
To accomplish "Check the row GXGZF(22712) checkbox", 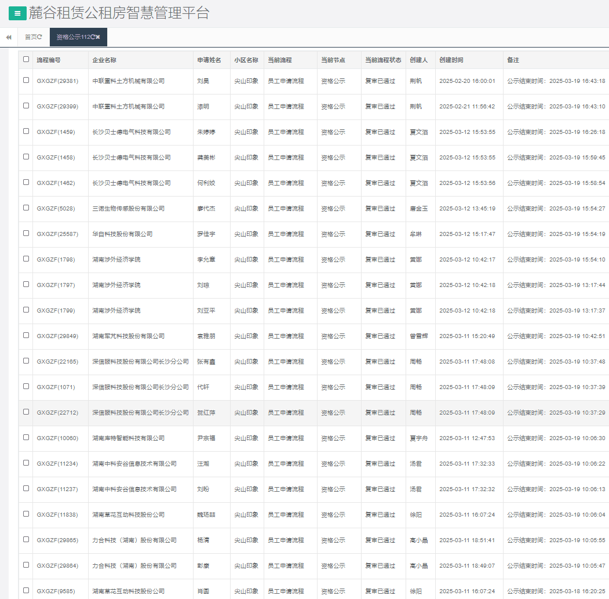I will coord(26,412).
